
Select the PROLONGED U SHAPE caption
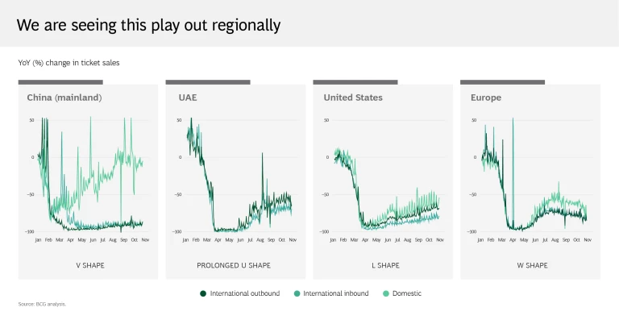tap(235, 264)
